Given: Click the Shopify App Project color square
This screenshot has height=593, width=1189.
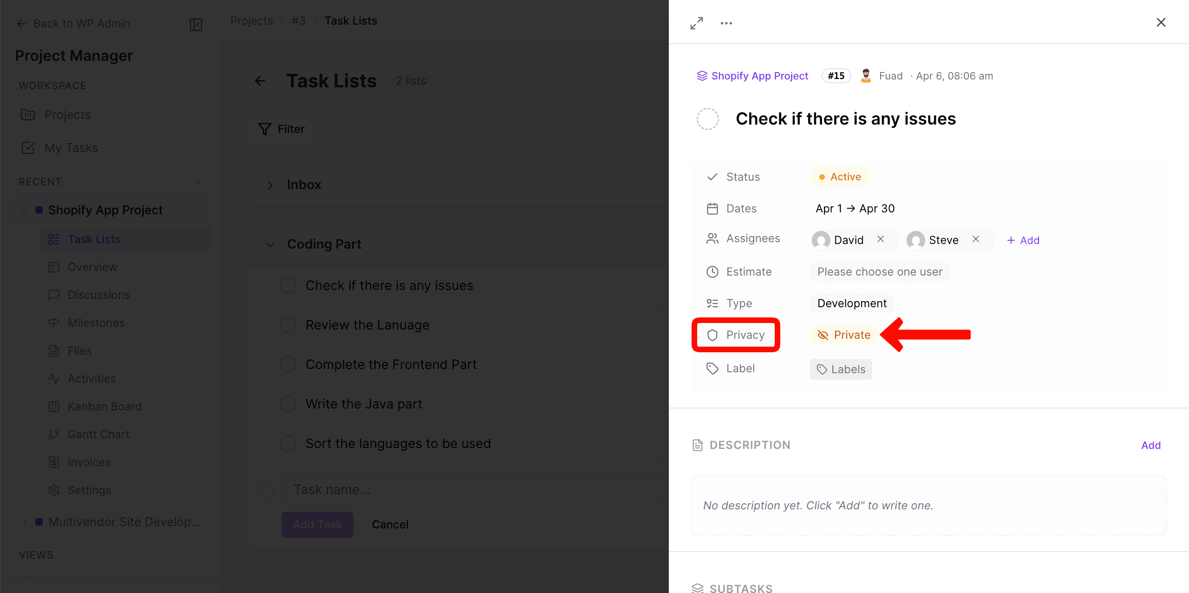Looking at the screenshot, I should pos(39,210).
